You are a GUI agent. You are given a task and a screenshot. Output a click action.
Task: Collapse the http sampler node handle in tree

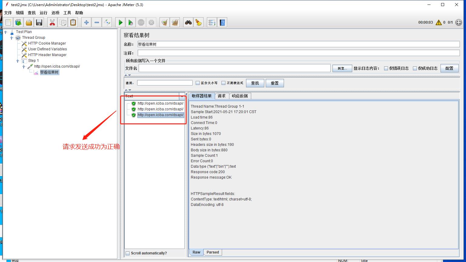pyautogui.click(x=24, y=66)
